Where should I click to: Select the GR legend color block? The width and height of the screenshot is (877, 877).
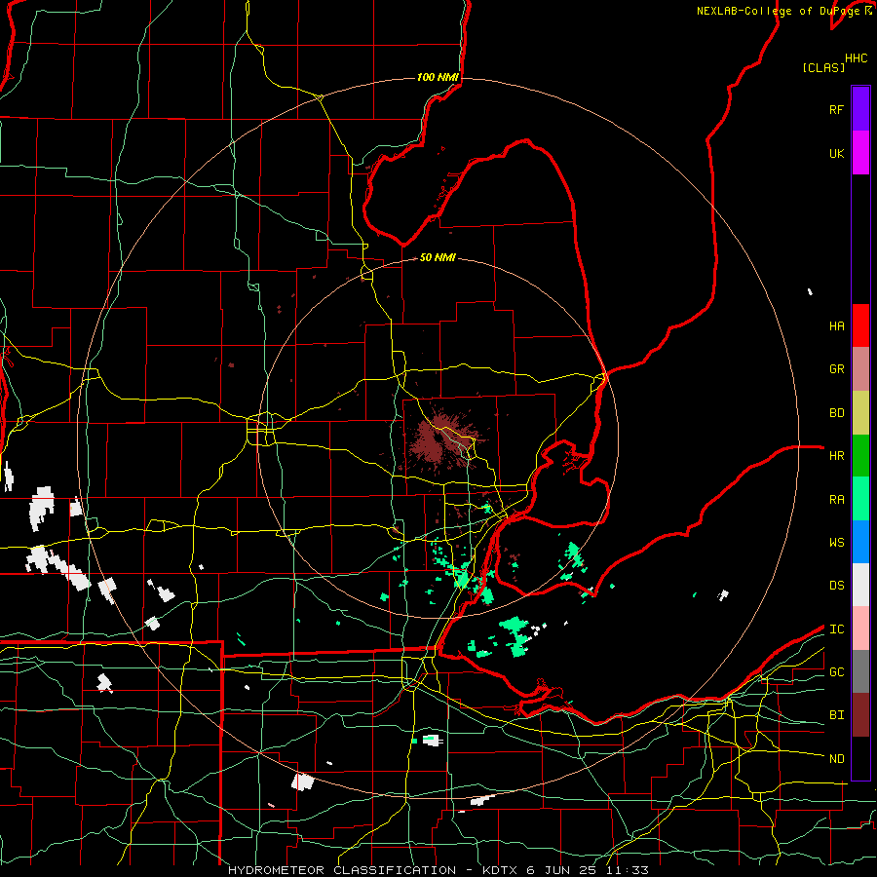pos(860,369)
